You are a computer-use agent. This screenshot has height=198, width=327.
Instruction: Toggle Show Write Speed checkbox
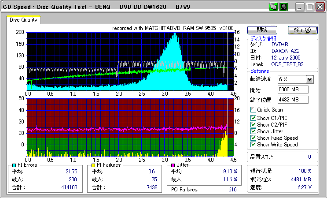coord(253,145)
